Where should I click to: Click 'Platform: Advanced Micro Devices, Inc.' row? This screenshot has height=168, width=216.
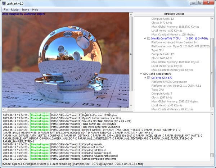[x=175, y=42]
